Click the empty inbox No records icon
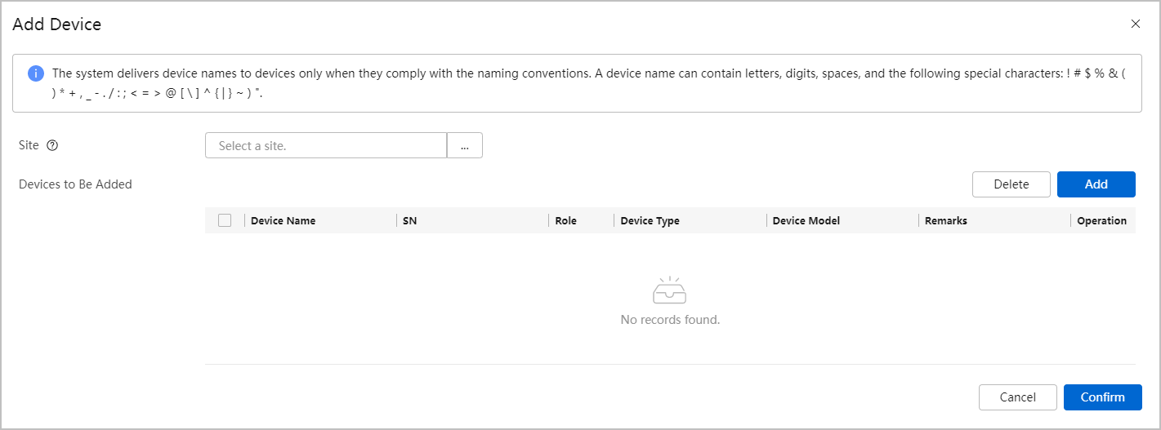This screenshot has width=1161, height=430. tap(670, 290)
